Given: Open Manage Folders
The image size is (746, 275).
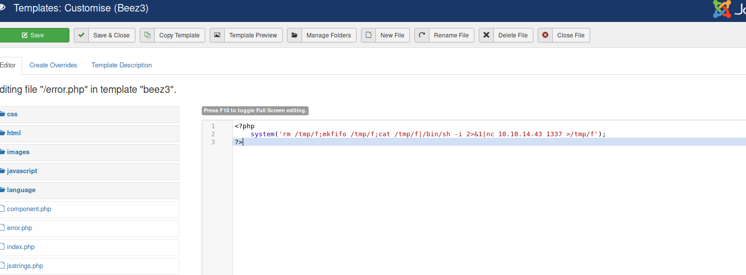Looking at the screenshot, I should (322, 35).
